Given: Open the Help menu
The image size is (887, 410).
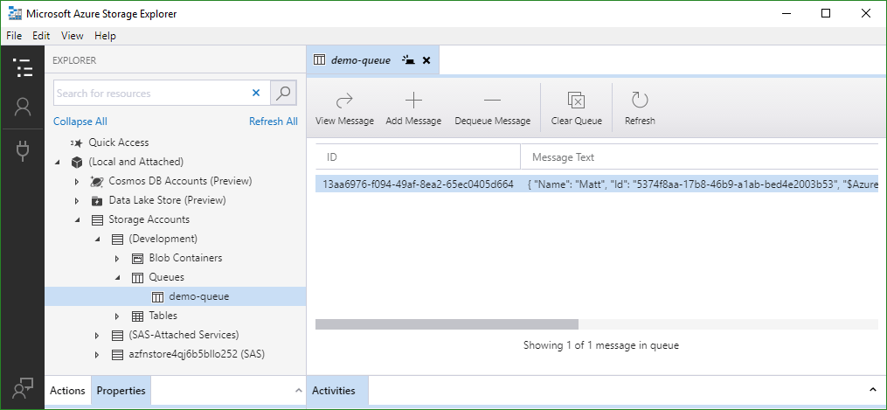Looking at the screenshot, I should 105,36.
